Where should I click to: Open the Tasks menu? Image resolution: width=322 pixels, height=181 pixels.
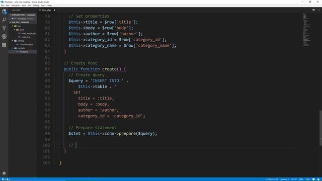(43, 6)
